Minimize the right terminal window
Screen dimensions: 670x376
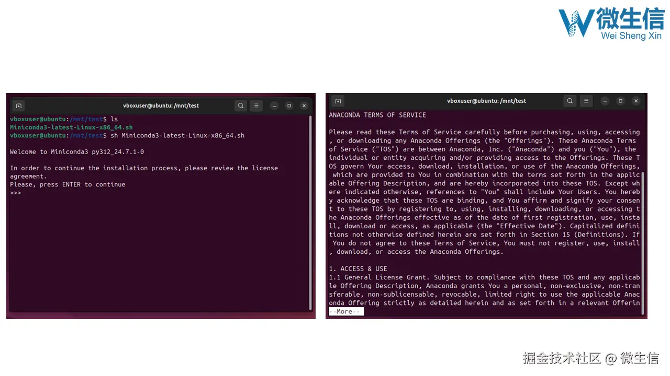[x=605, y=101]
